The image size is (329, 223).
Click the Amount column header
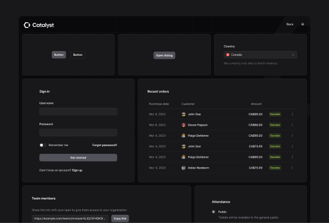[x=256, y=104]
